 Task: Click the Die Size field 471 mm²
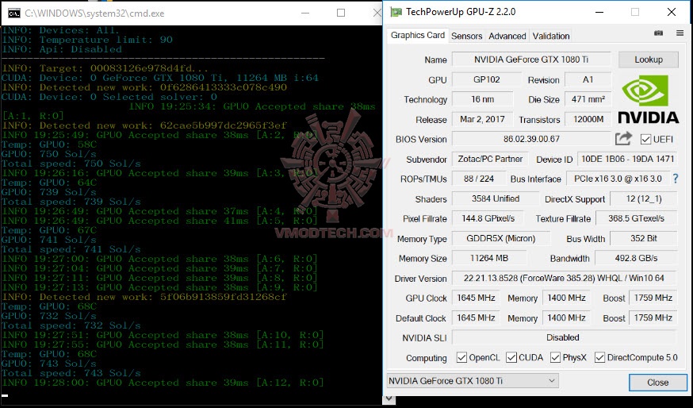[x=588, y=99]
